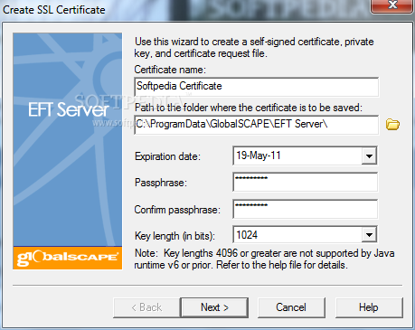Open the folder browse icon for certificate path
This screenshot has width=415, height=330.
click(x=392, y=124)
